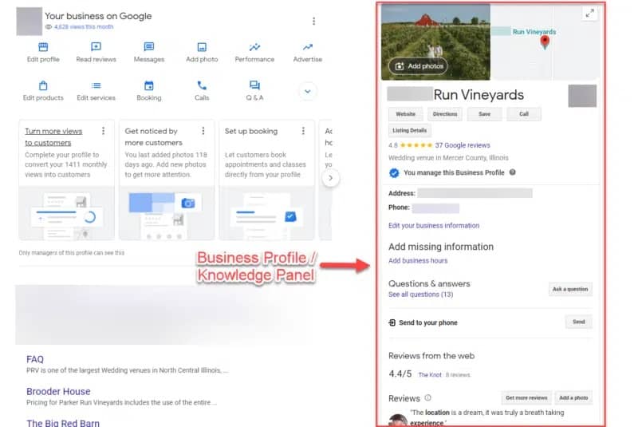Open Turn more views to customers link

pos(53,136)
